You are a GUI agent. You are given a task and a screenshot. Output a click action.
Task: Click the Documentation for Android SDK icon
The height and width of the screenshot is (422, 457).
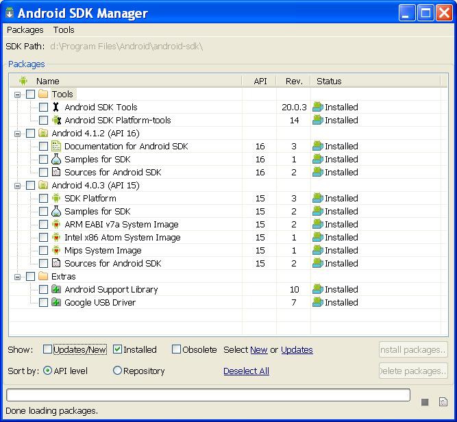(56, 146)
